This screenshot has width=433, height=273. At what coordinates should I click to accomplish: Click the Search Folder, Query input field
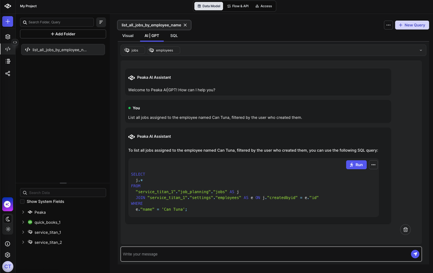click(57, 22)
